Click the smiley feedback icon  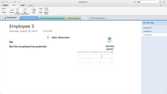click(161, 5)
